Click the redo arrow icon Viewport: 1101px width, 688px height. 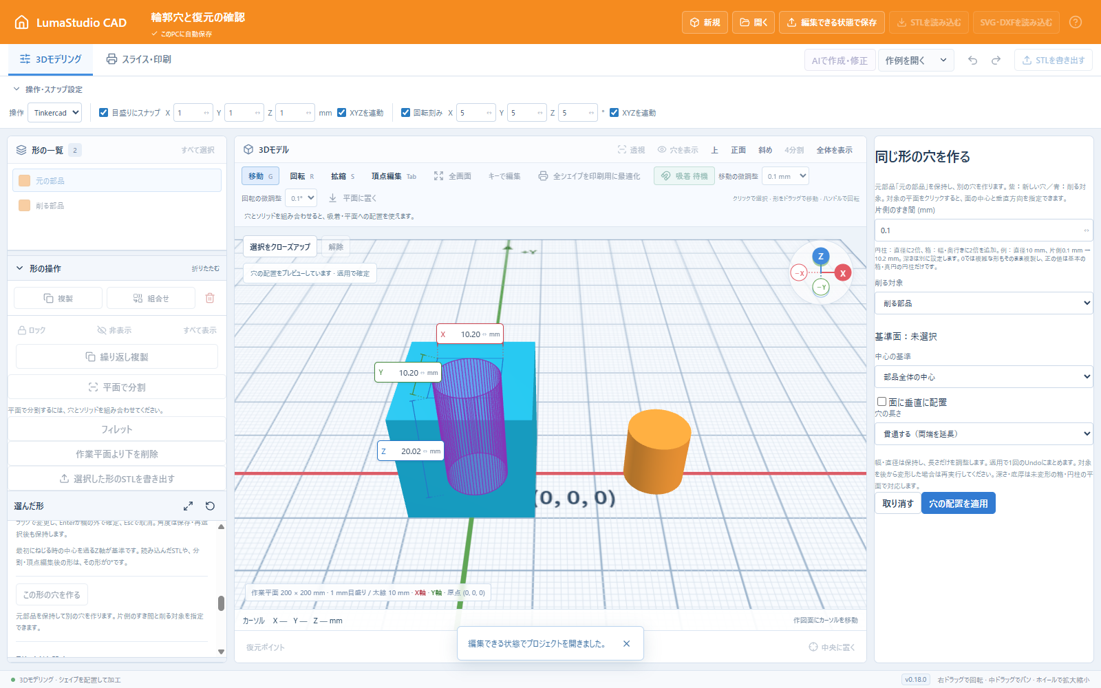point(996,61)
